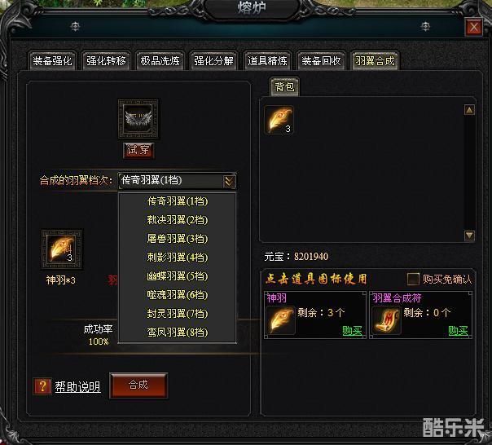Viewport: 492px width, 445px height.
Task: Use the 神羽 feather item icon
Action: click(x=280, y=320)
